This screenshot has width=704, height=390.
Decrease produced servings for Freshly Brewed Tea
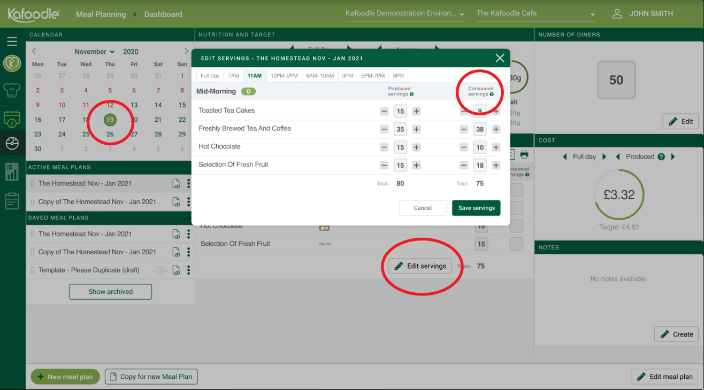[384, 129]
